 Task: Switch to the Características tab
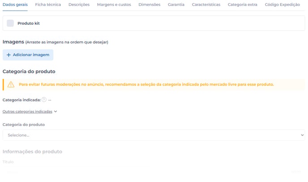[x=206, y=4]
